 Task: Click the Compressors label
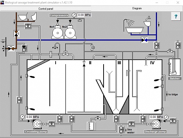59,15
